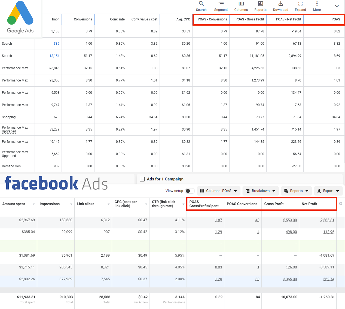The height and width of the screenshot is (309, 345).
Task: Sort by Conv. value / cost header
Action: tap(144, 19)
